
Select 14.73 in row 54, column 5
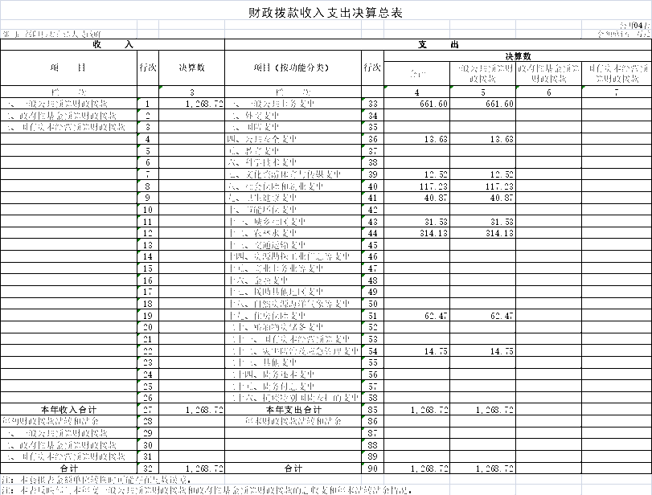point(482,351)
